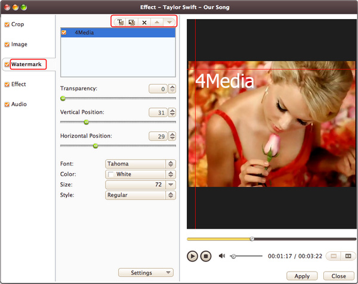The width and height of the screenshot is (358, 284).
Task: Stop the video preview
Action: pos(205,256)
